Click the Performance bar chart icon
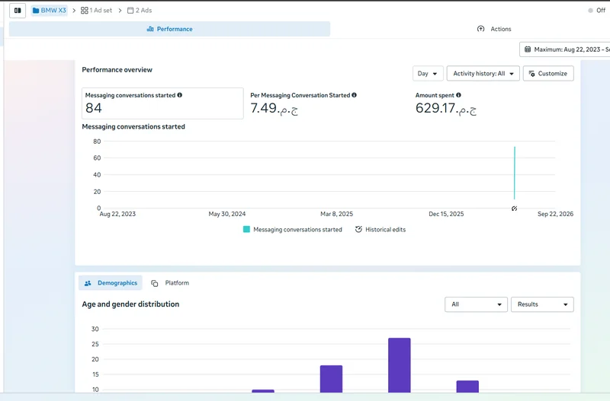Screen dimensions: 610x401 point(150,29)
